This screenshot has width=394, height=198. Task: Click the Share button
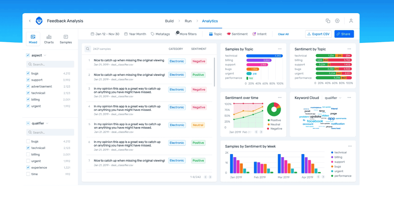tap(344, 34)
